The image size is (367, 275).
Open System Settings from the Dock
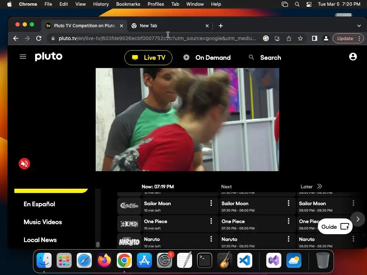(x=164, y=260)
